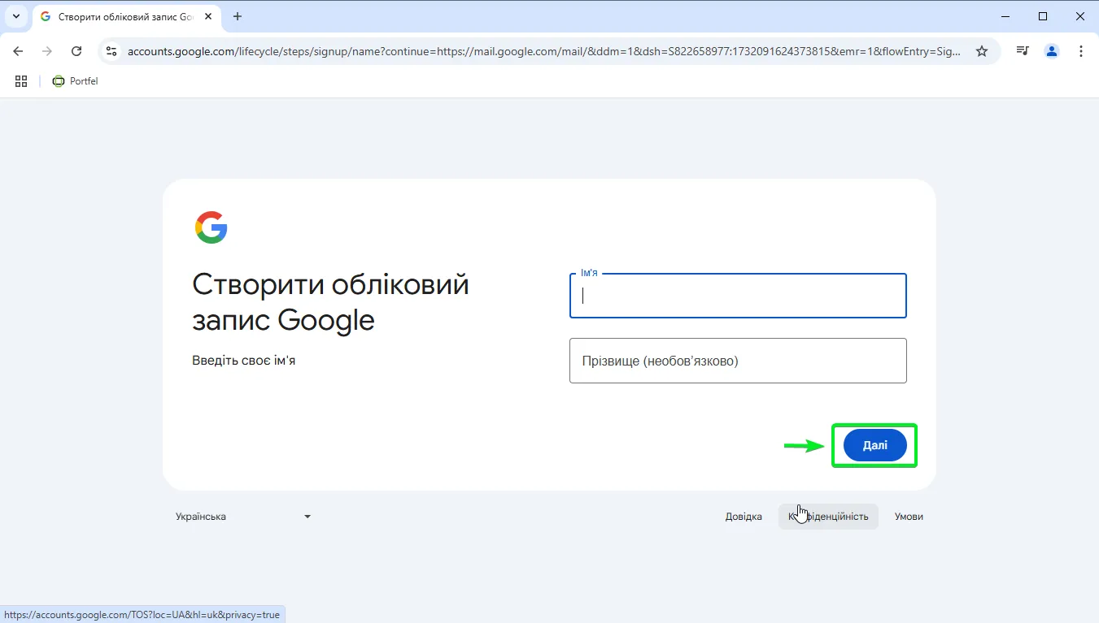1099x623 pixels.
Task: Reload the page with the refresh icon
Action: pos(76,51)
